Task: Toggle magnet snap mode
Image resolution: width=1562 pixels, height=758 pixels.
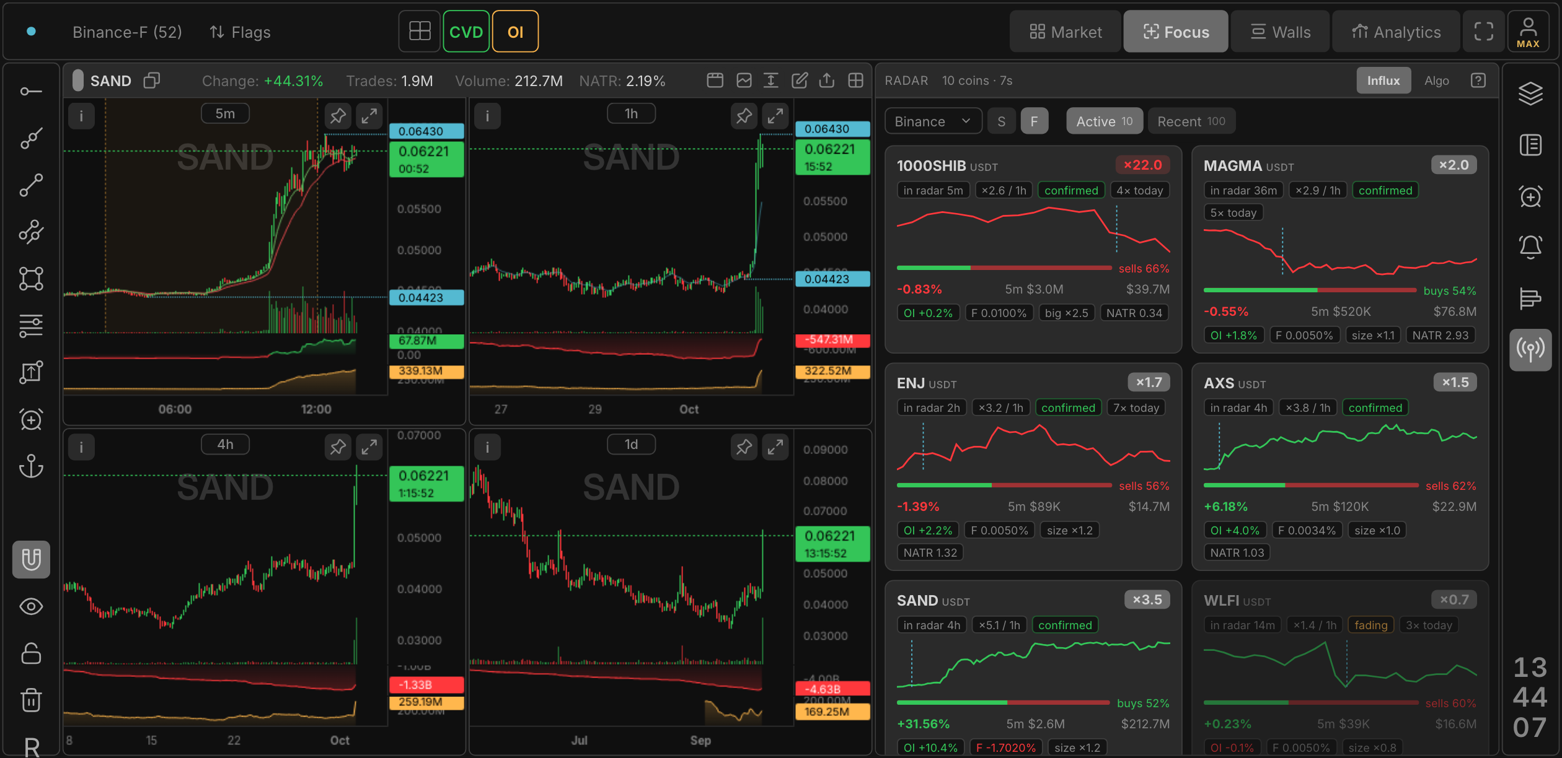Action: (31, 559)
